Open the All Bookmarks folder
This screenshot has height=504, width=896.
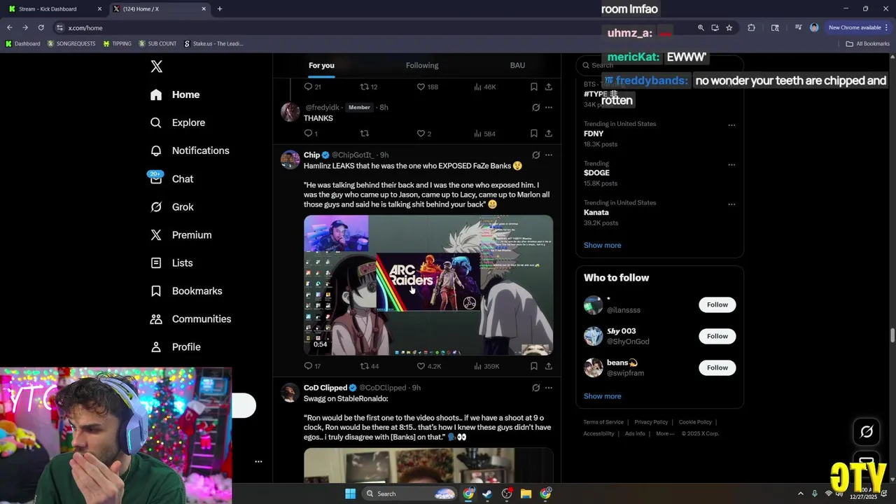(x=868, y=43)
